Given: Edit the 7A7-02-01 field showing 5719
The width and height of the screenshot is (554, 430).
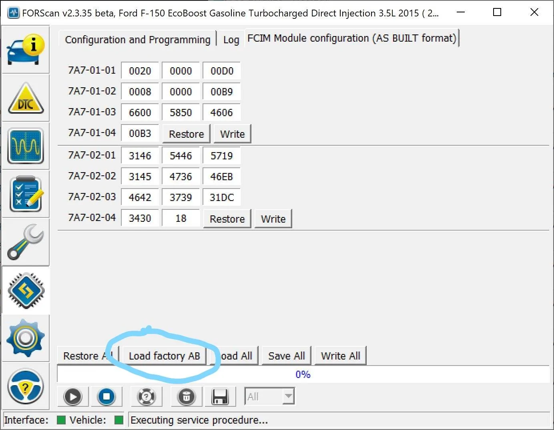Looking at the screenshot, I should (x=222, y=156).
